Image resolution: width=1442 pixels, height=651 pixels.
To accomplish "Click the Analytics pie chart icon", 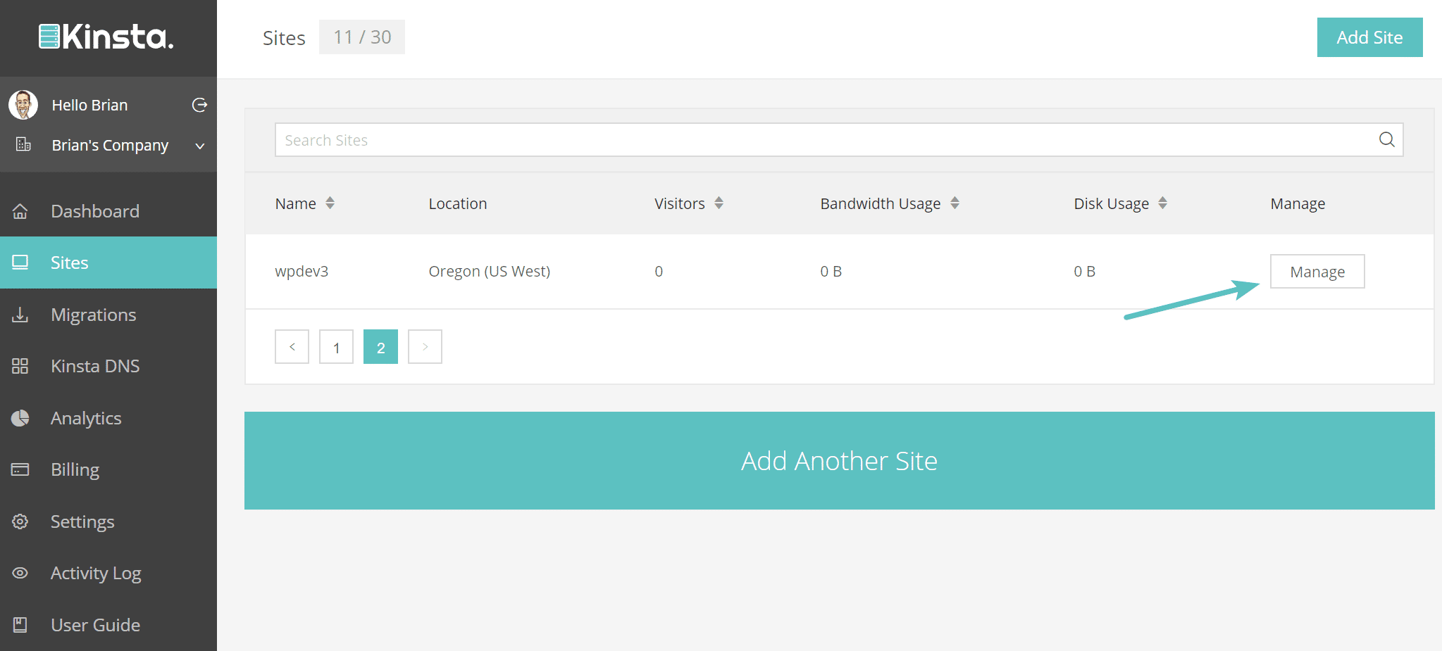I will 20,418.
